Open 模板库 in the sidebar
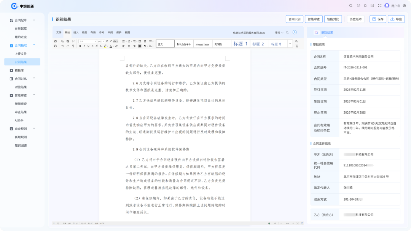 pyautogui.click(x=19, y=70)
